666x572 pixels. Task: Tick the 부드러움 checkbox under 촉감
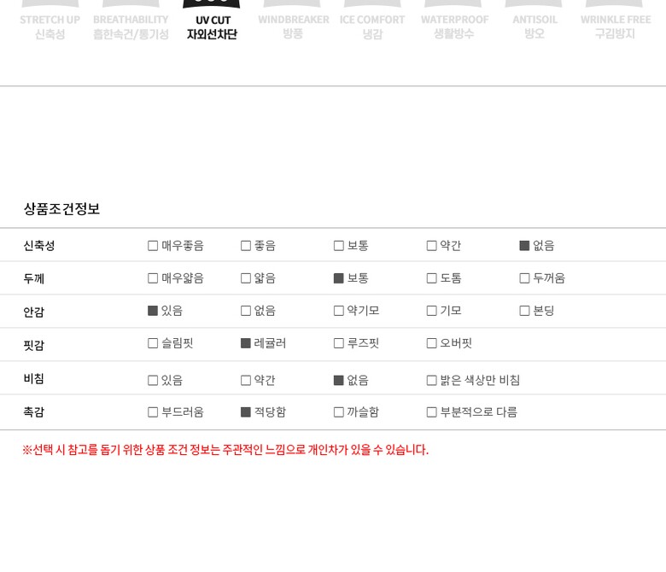point(153,412)
